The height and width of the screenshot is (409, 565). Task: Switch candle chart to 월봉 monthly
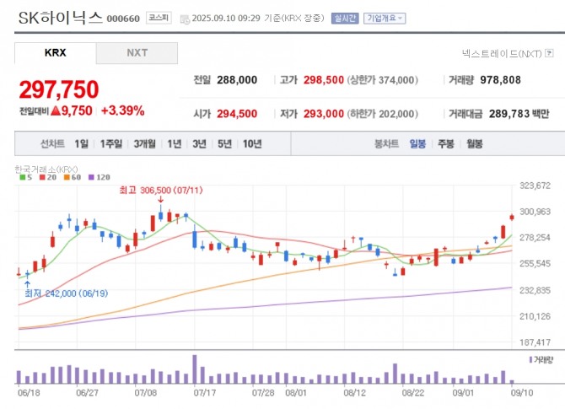point(474,143)
